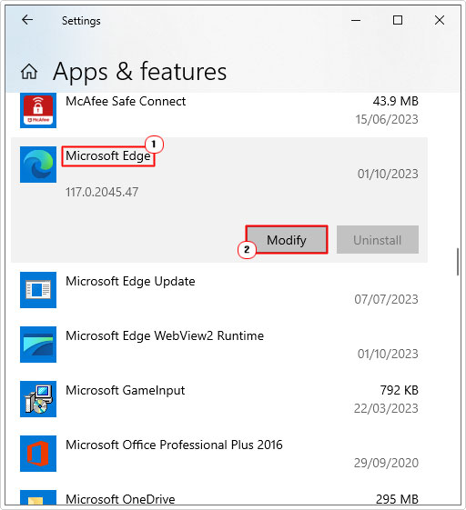Click the Microsoft Edge Update icon
The image size is (466, 510).
tap(38, 290)
